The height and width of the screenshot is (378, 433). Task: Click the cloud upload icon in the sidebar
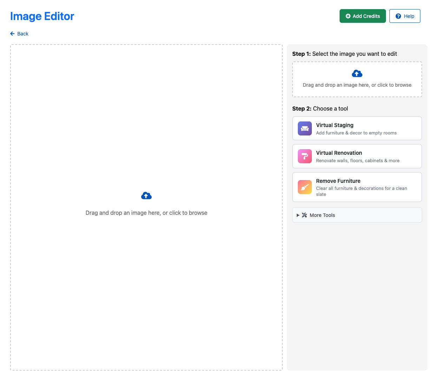click(x=357, y=73)
